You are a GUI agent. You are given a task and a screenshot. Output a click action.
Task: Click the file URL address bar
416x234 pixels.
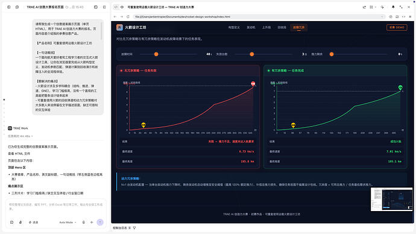coord(259,17)
